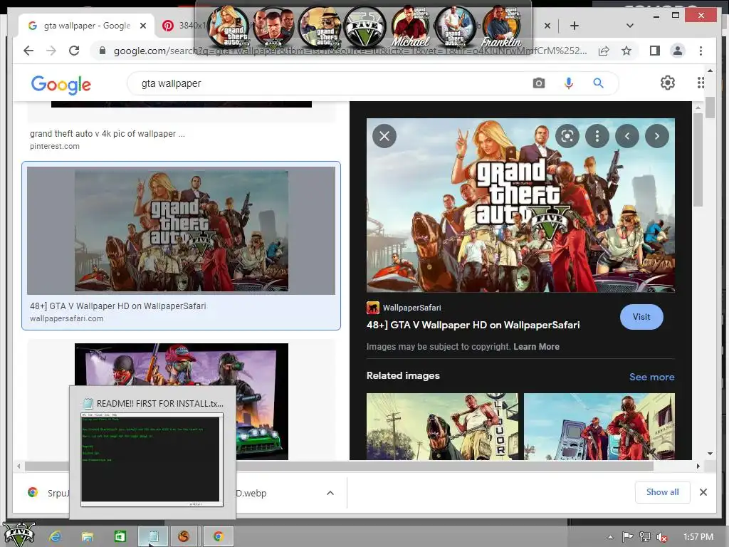Viewport: 729px width, 547px height.
Task: Click See more related images
Action: pos(652,377)
